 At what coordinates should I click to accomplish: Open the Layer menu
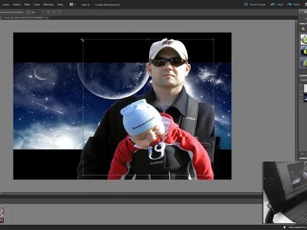pyautogui.click(x=6, y=4)
